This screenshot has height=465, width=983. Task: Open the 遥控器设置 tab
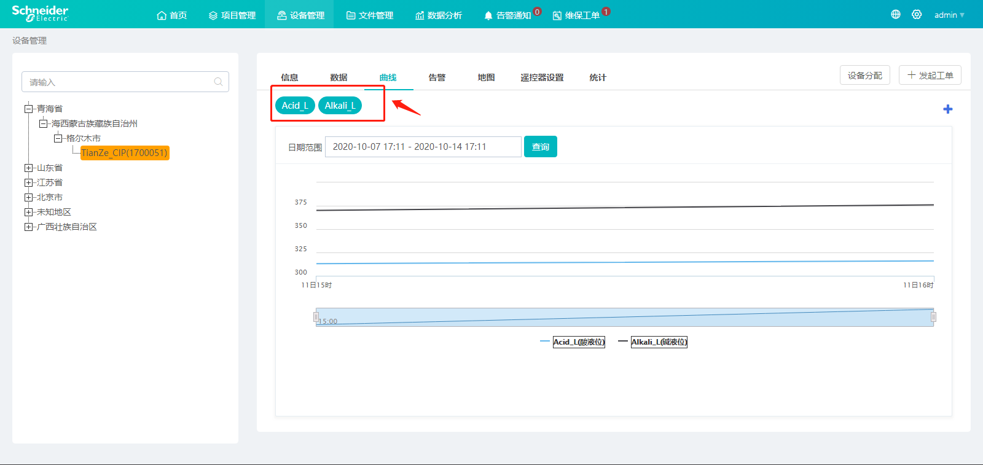click(x=542, y=77)
